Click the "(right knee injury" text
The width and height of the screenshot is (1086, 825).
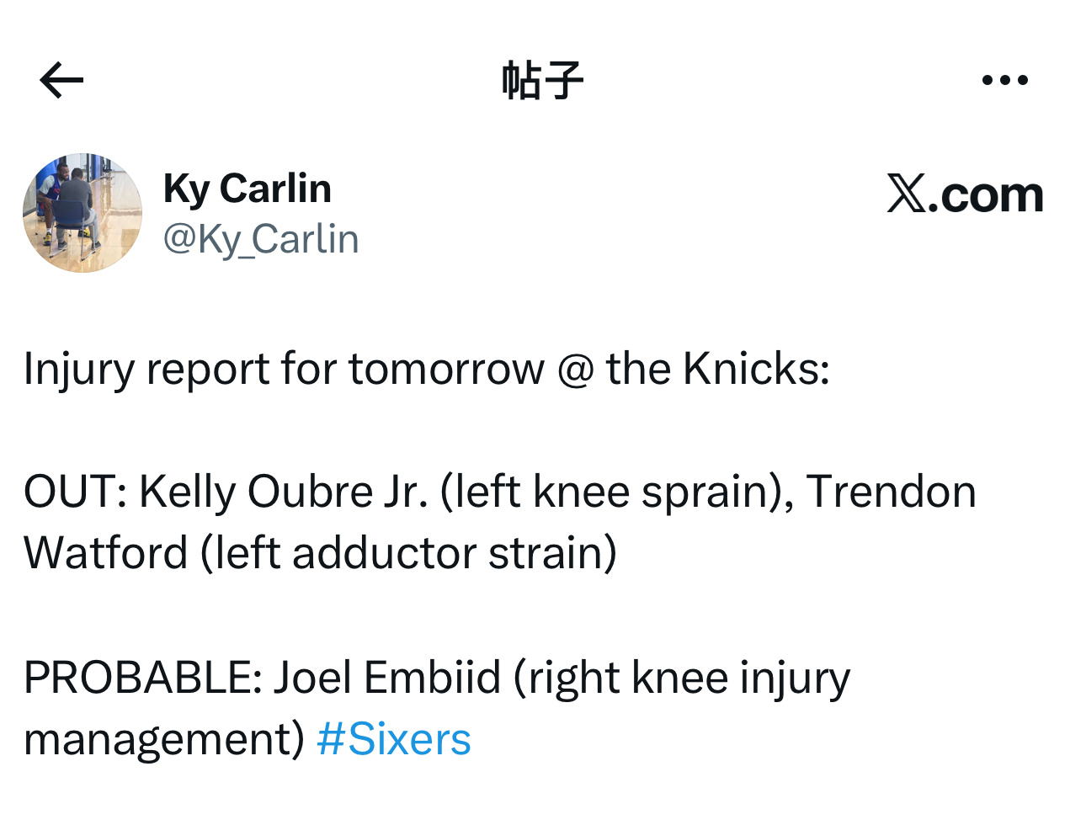(682, 678)
